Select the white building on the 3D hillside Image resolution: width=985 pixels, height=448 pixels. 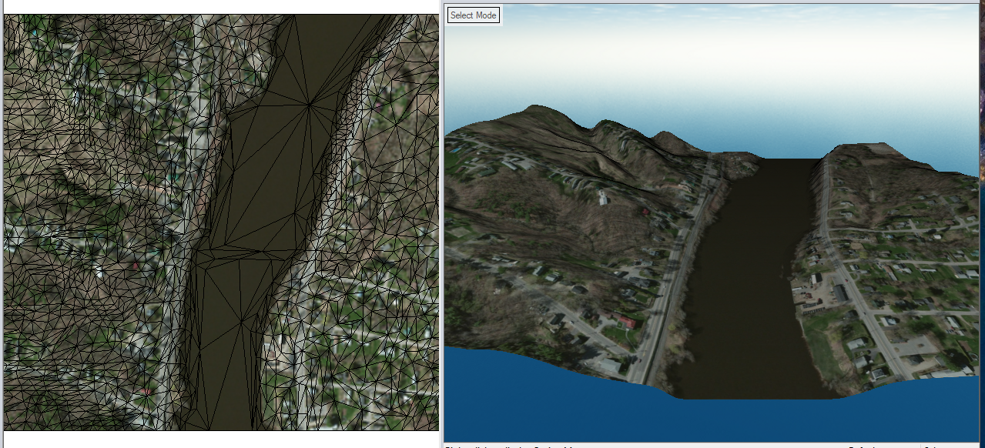point(602,198)
